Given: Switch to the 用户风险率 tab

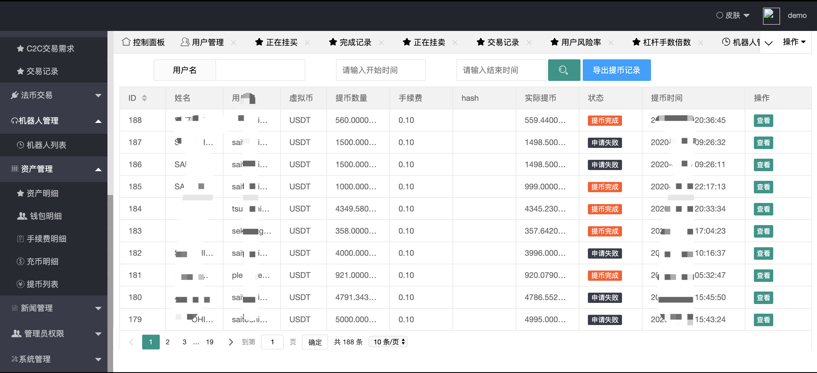Looking at the screenshot, I should (x=581, y=42).
